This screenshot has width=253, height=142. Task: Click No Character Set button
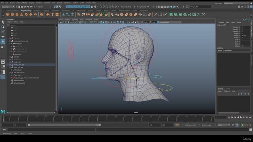click(x=191, y=125)
